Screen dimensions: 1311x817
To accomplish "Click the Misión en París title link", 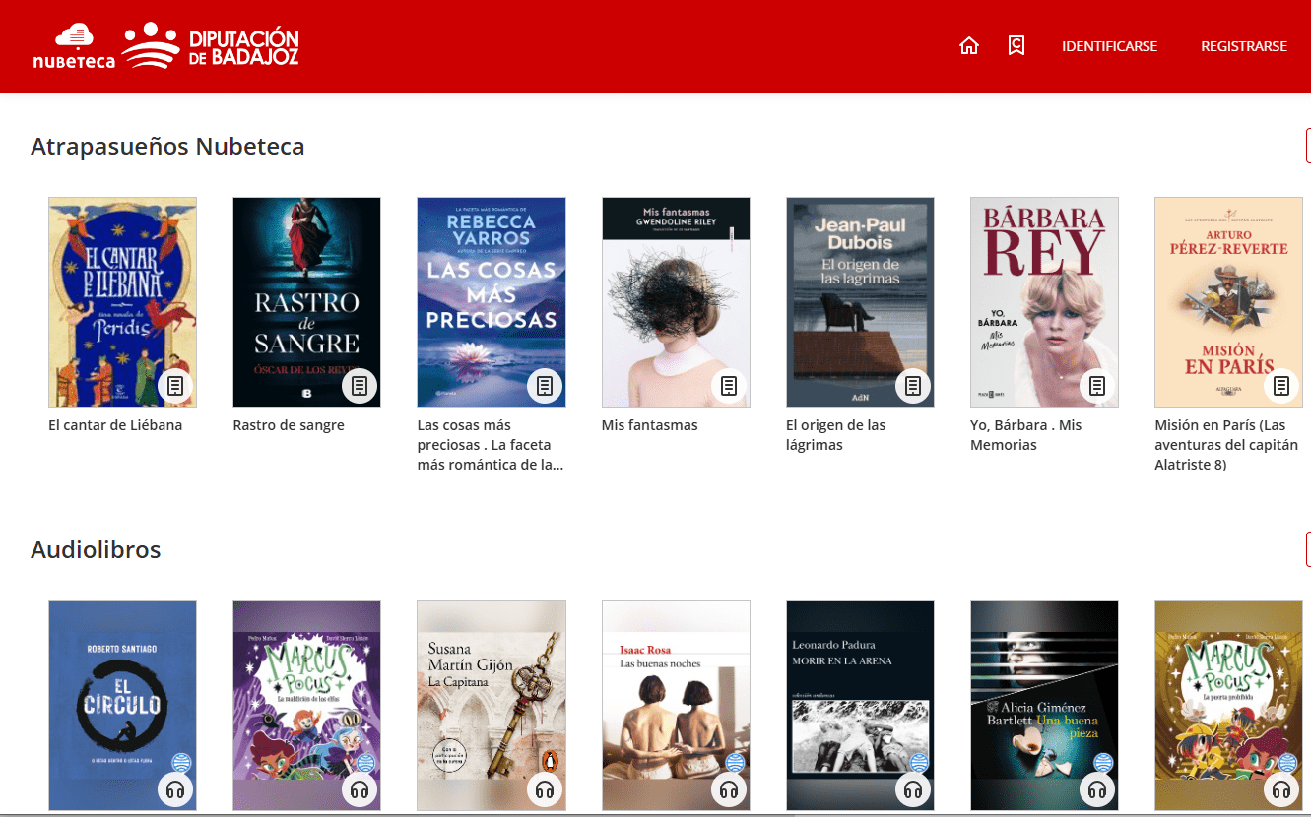I will (x=1226, y=445).
